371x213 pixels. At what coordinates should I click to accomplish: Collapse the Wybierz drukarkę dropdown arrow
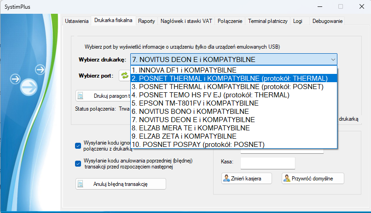point(332,60)
